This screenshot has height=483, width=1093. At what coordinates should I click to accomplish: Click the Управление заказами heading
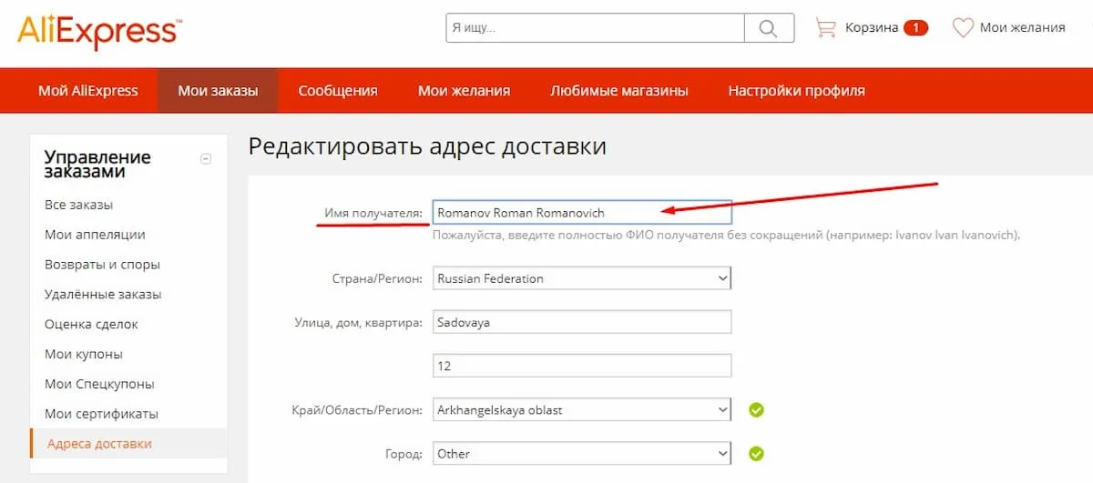97,165
